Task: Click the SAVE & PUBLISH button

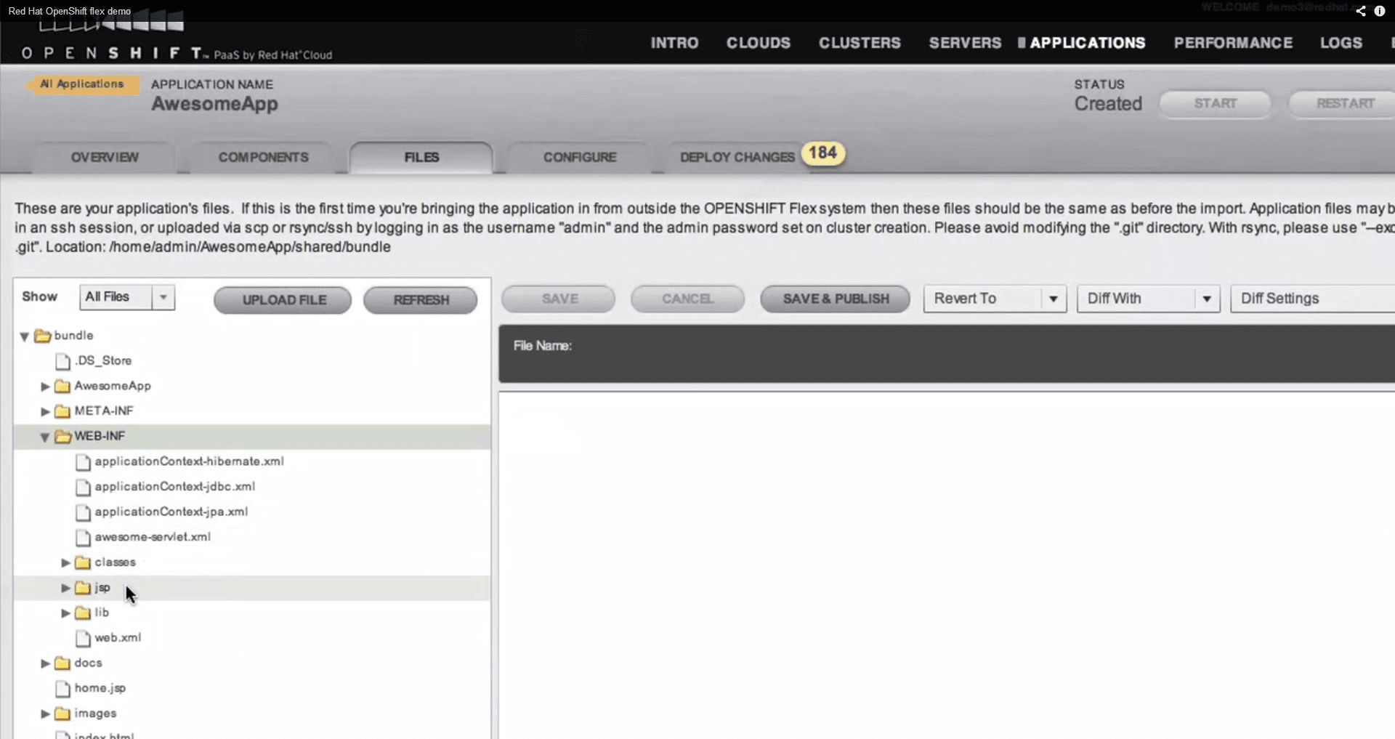Action: (836, 299)
